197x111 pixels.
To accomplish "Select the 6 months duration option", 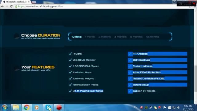I will click(136, 37).
